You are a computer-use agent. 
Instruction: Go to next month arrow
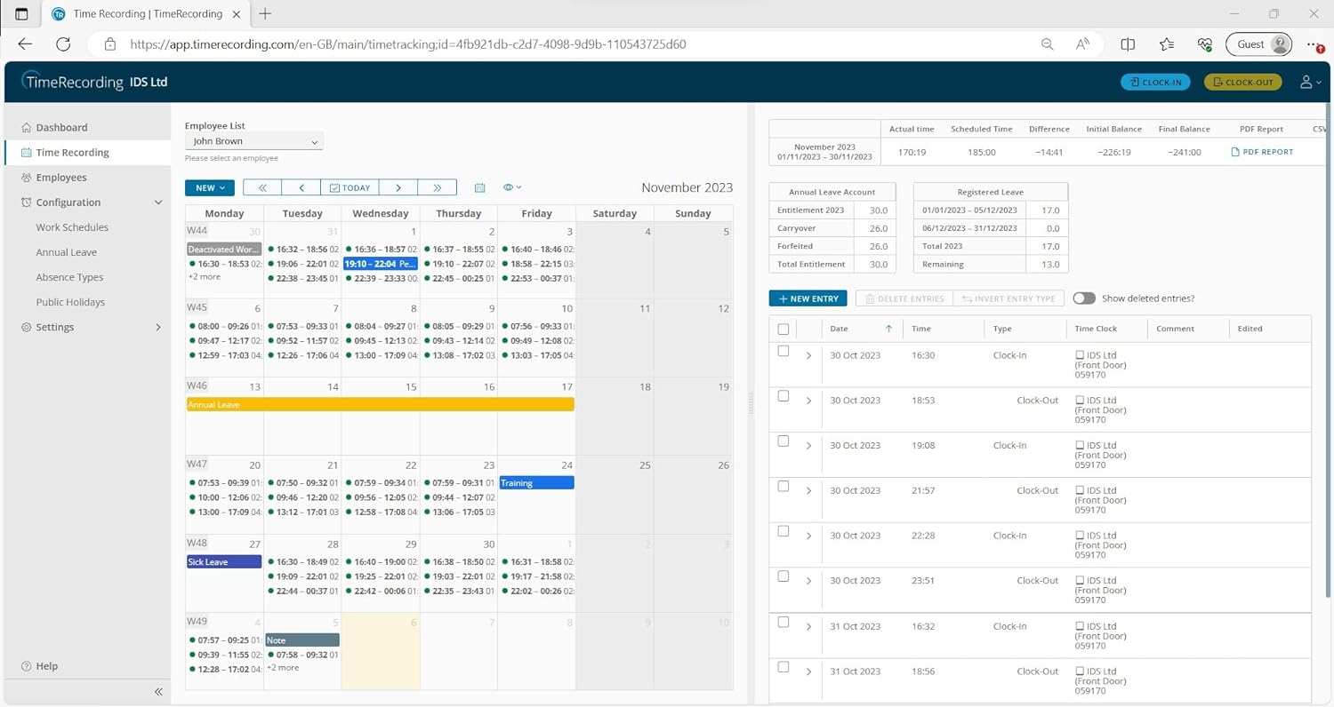(398, 187)
